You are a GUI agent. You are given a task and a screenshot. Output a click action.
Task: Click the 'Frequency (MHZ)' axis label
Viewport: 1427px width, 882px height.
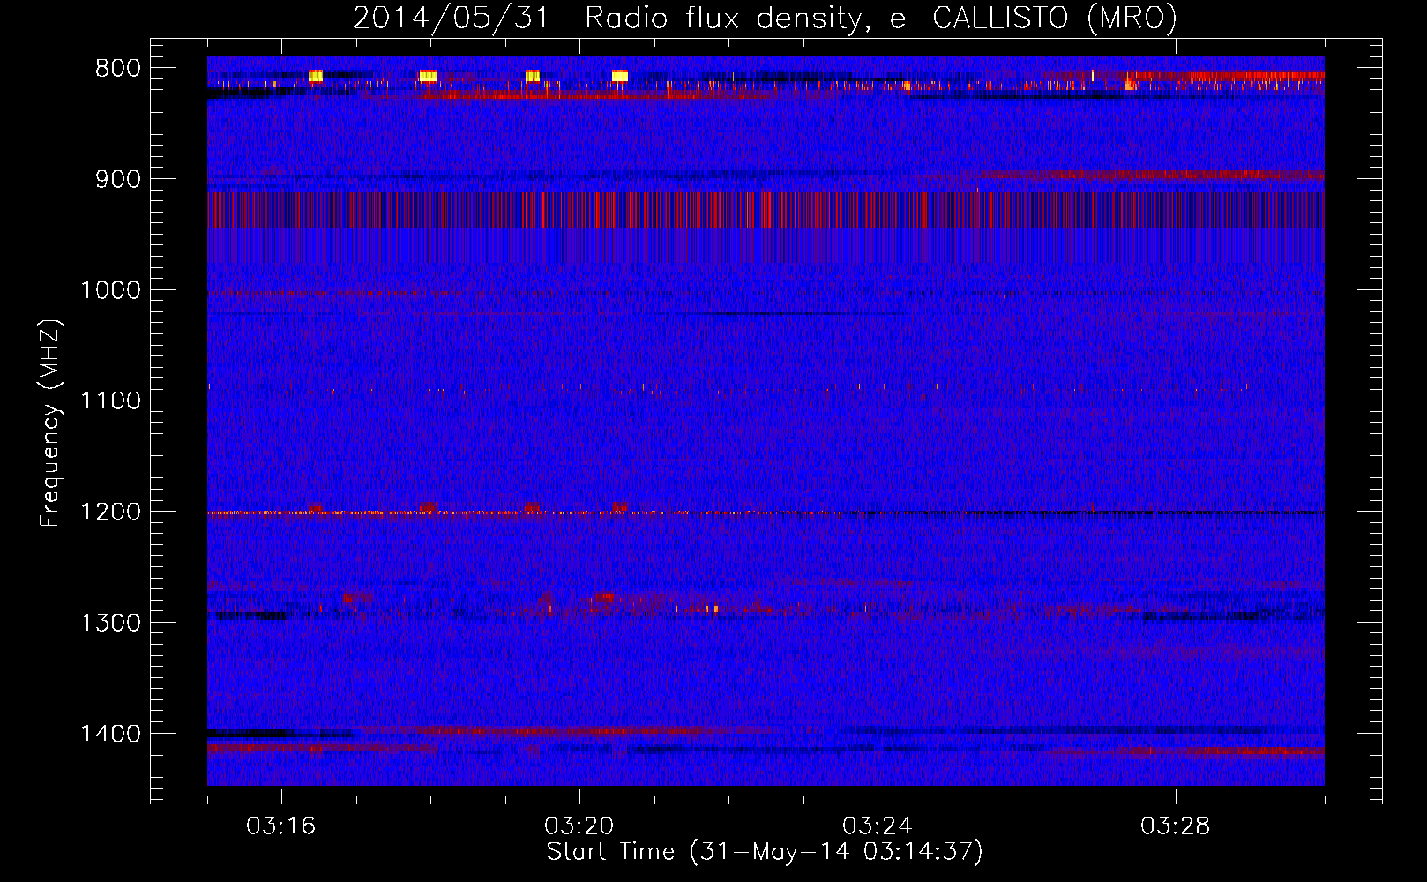50,423
